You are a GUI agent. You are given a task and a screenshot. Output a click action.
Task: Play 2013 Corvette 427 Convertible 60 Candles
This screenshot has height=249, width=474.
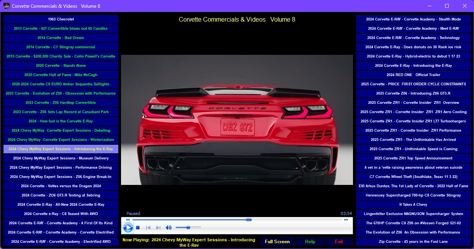61,28
